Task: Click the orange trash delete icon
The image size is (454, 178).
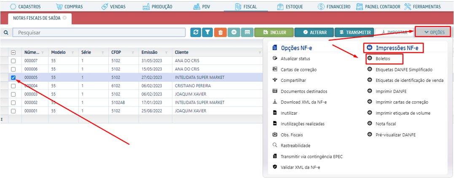Action: (x=220, y=32)
